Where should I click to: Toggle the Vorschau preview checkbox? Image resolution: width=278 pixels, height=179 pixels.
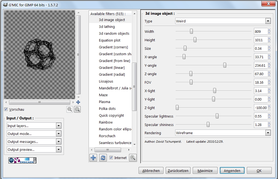(6, 109)
